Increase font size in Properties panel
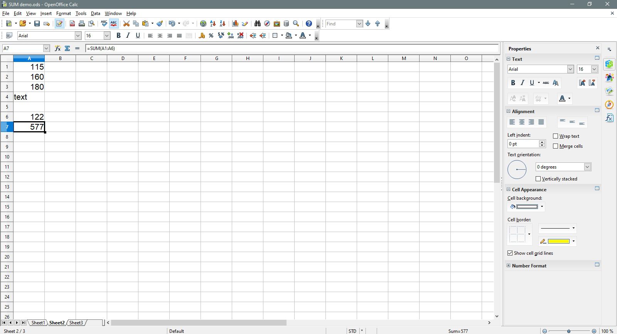Viewport: 617px width, 334px height. pyautogui.click(x=582, y=83)
